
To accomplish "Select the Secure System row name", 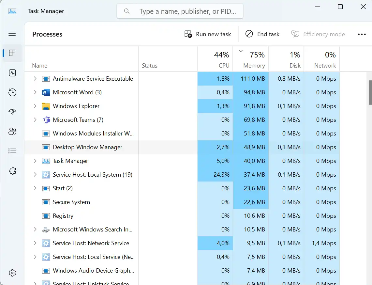I will tap(71, 202).
